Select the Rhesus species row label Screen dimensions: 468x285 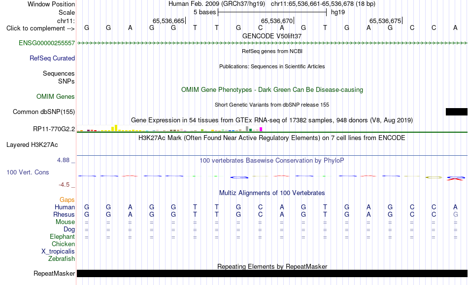(x=64, y=214)
